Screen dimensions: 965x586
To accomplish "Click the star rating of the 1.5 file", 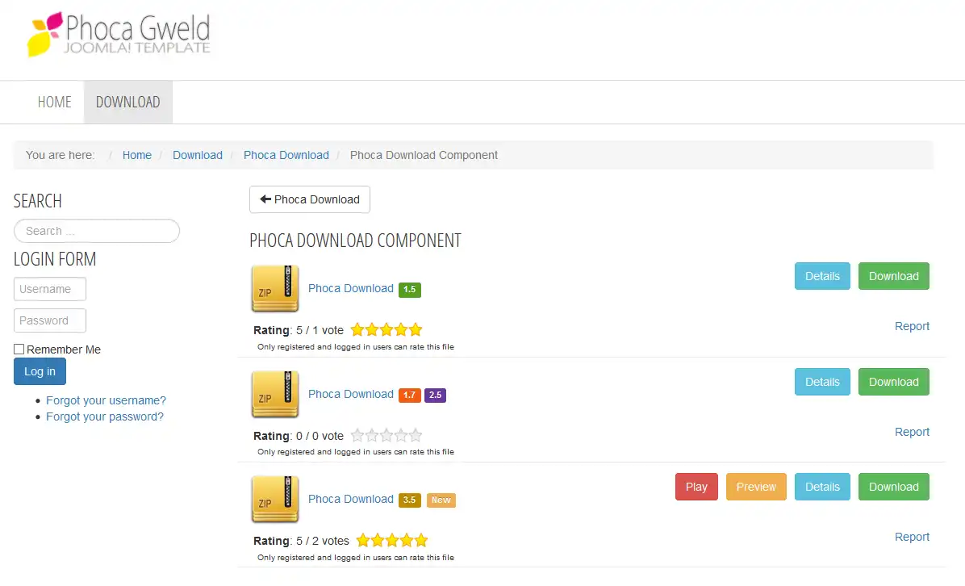I will (x=386, y=330).
